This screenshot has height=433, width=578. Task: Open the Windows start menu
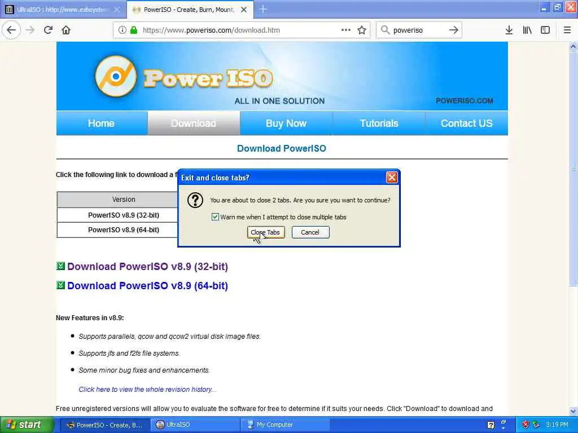pyautogui.click(x=26, y=425)
